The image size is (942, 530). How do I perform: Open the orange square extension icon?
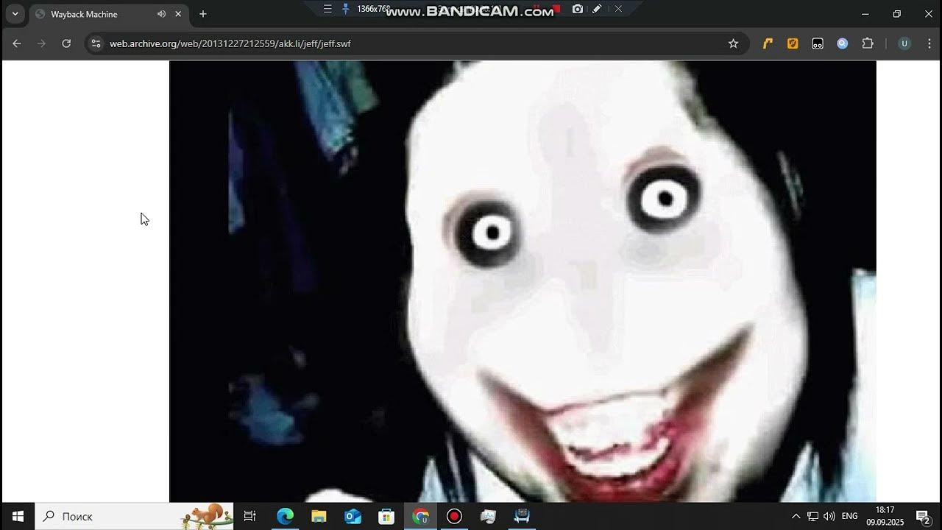coord(793,43)
